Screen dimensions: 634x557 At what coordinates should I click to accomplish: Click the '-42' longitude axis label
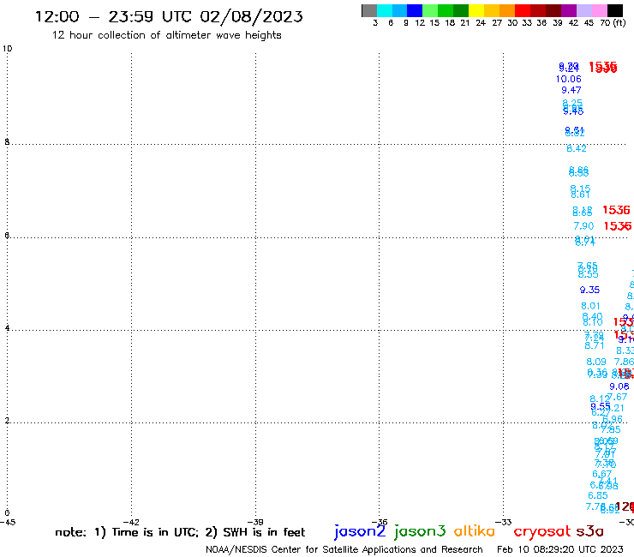132,522
